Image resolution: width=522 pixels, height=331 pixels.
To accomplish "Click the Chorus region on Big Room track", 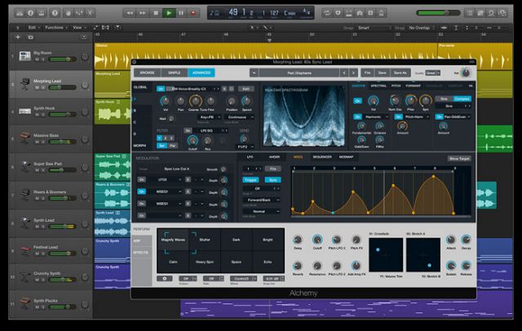I will pos(265,56).
